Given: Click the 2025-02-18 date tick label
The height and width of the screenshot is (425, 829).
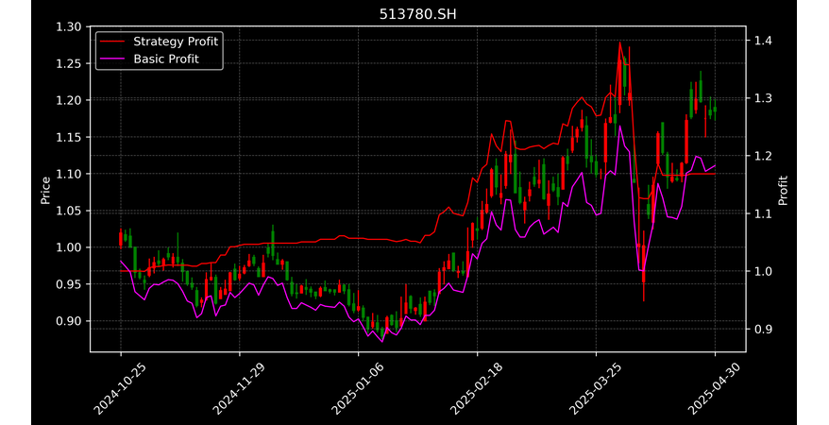Looking at the screenshot, I should pyautogui.click(x=478, y=387).
